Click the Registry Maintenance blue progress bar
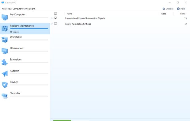 click(x=29, y=29)
